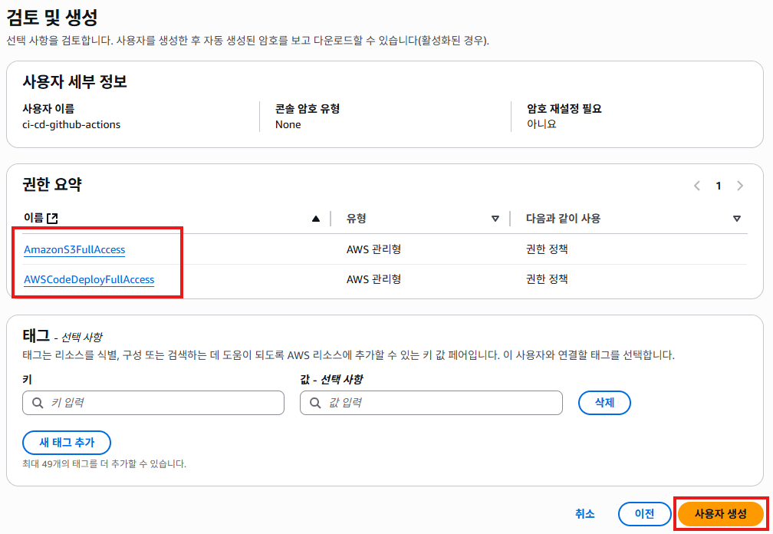Screen dimensions: 773x534
Task: Sort the 다음과 같이 사용 column arrow
Action: [x=737, y=219]
